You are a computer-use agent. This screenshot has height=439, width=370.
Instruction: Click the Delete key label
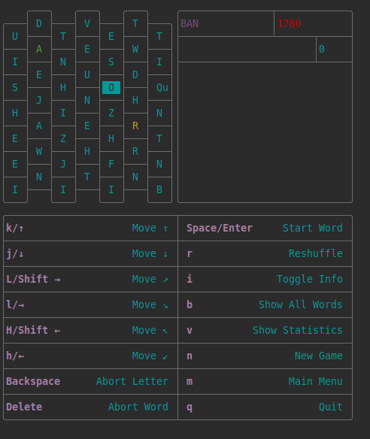24,407
